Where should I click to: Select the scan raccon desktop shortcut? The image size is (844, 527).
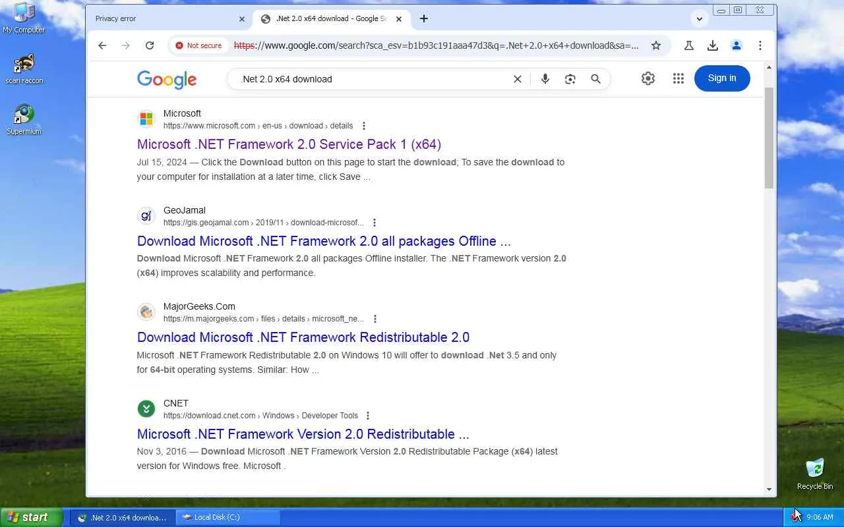[x=24, y=69]
